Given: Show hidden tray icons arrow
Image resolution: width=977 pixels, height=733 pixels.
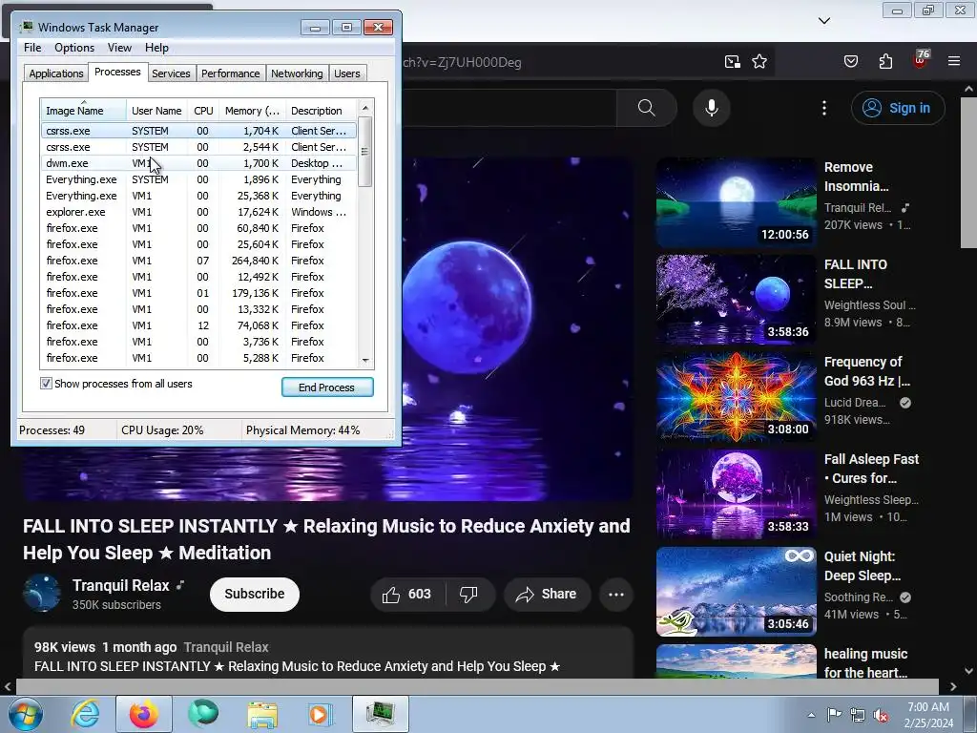Looking at the screenshot, I should tap(811, 715).
